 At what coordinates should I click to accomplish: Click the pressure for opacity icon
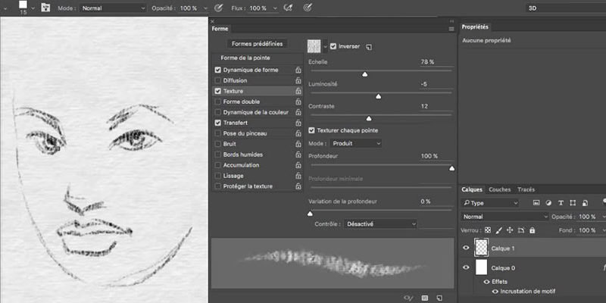(218, 8)
